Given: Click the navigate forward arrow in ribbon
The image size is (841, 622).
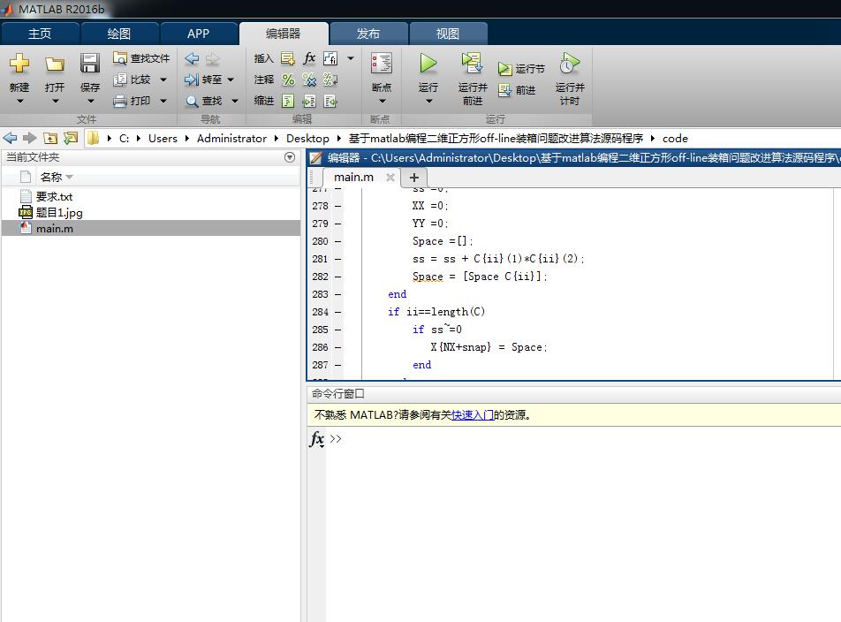Looking at the screenshot, I should [212, 58].
